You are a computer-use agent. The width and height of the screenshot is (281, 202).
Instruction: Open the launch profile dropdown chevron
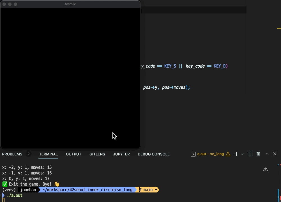point(242,154)
